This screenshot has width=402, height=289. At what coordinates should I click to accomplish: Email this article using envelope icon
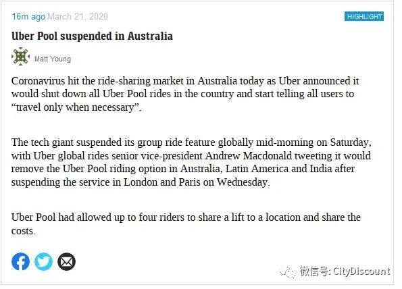[67, 261]
